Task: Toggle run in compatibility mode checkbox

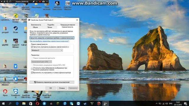Action: click(x=32, y=47)
